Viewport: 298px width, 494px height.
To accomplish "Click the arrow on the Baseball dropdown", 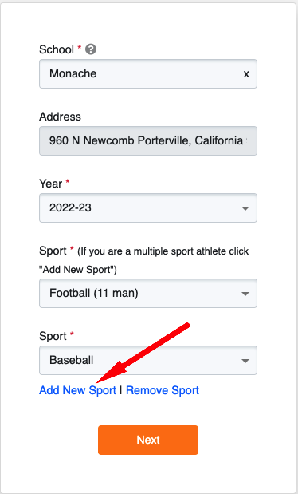I will point(245,361).
